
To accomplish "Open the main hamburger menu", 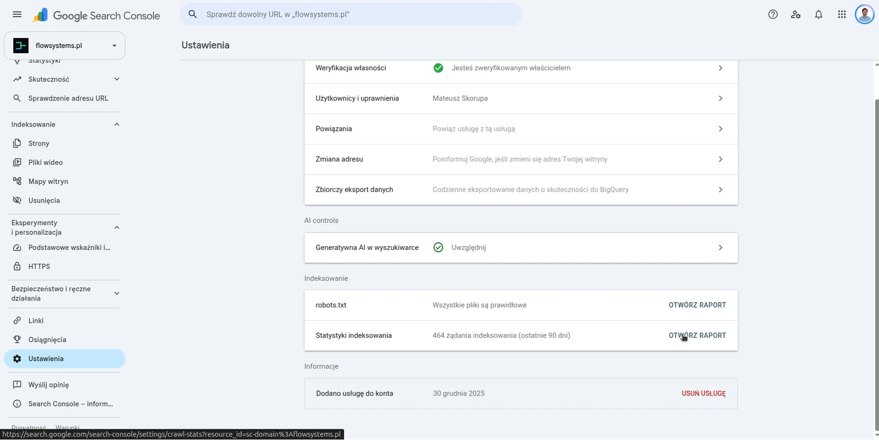I will click(x=17, y=14).
